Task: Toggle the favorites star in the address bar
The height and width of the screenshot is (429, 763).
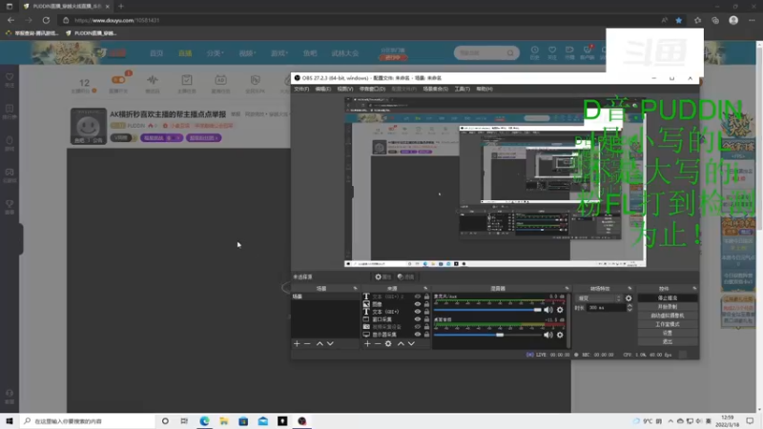Action: (x=679, y=20)
